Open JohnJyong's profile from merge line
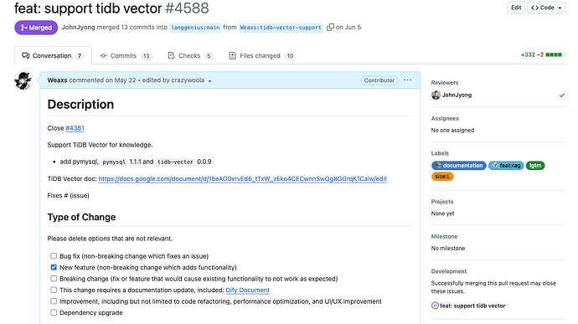 [x=78, y=28]
